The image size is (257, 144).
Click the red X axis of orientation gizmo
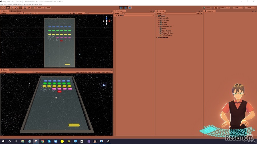(x=109, y=21)
